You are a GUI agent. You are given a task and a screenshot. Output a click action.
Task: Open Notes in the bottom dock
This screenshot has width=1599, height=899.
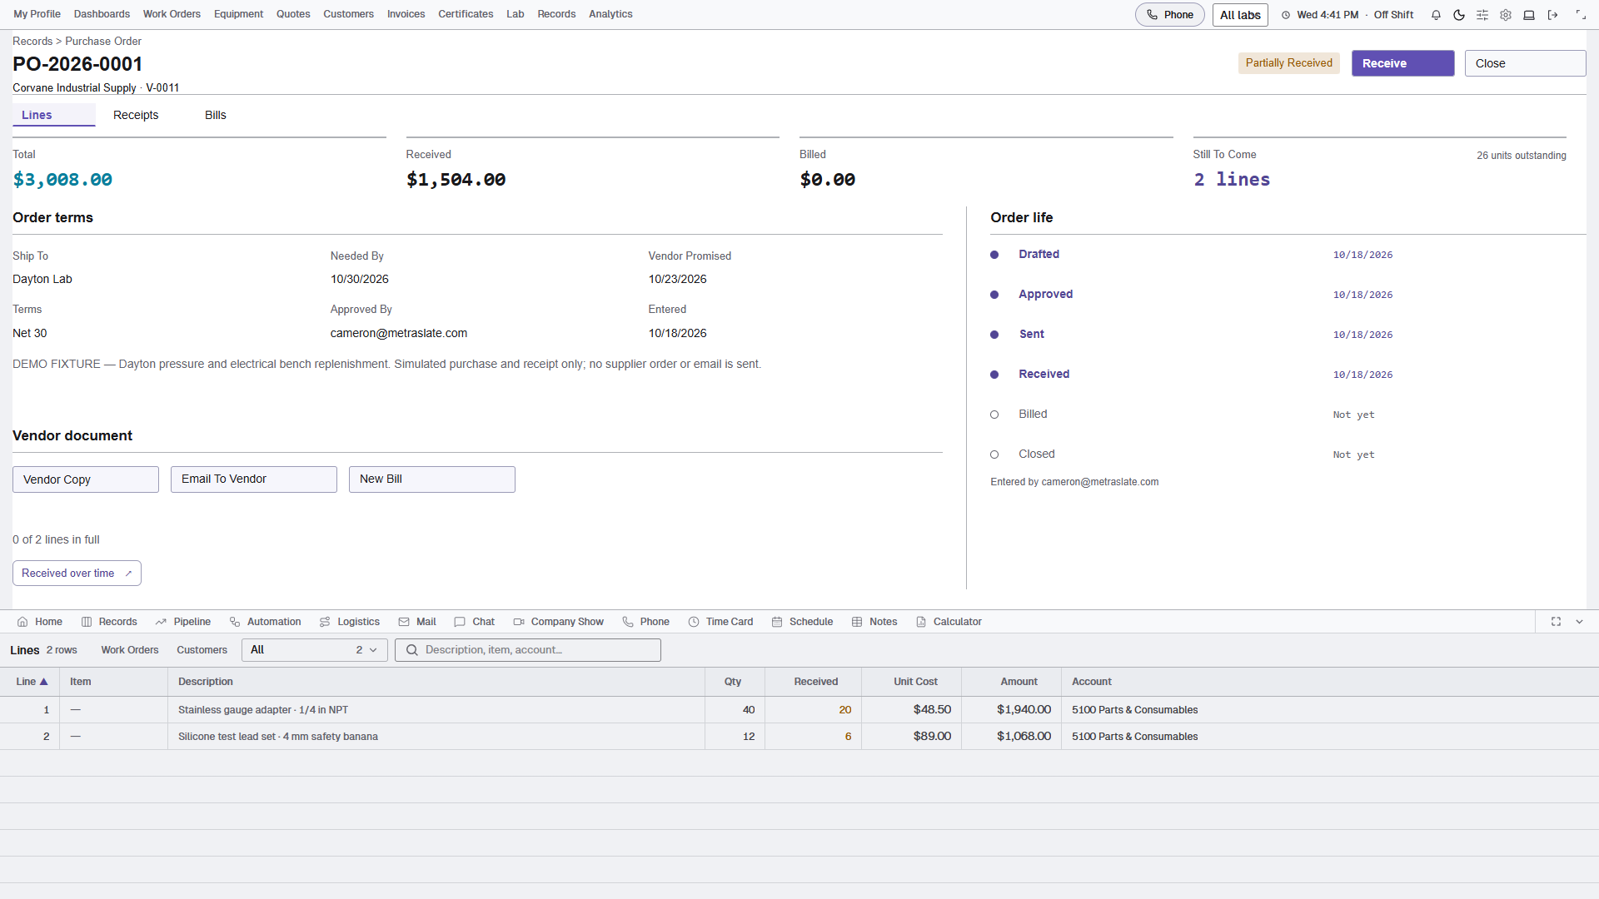point(874,622)
